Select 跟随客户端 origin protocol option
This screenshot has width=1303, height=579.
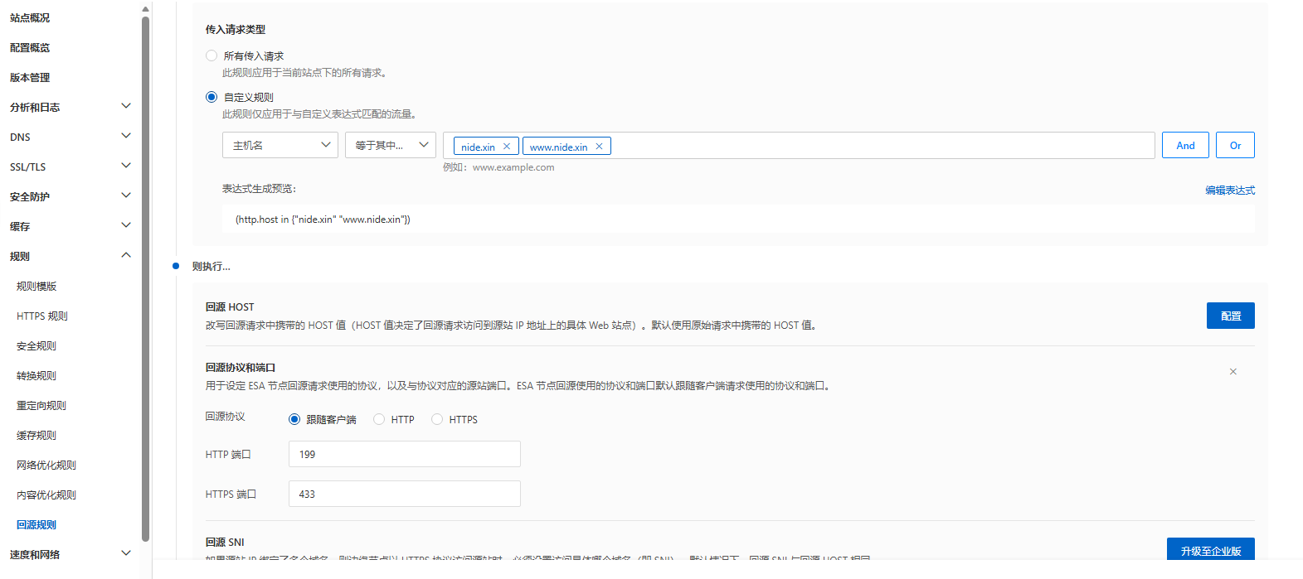[294, 419]
